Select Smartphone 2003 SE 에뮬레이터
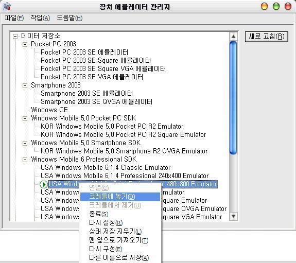 click(x=86, y=94)
